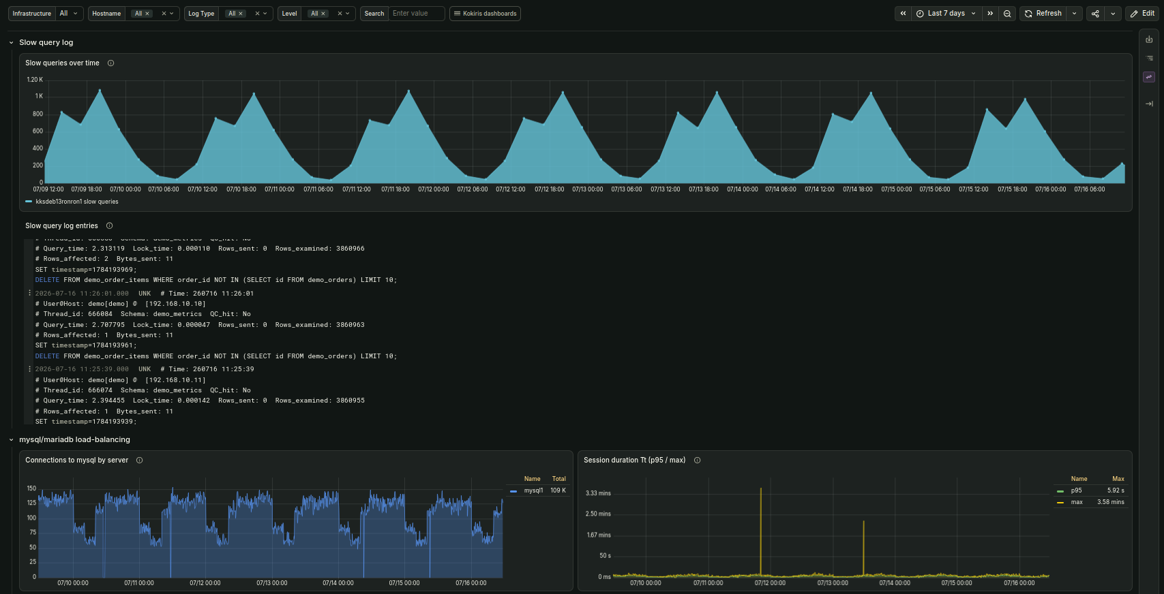The image size is (1164, 594).
Task: Expand the Log Type filter dropdown arrow
Action: pos(265,14)
